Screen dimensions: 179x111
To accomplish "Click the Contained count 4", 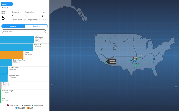I will point(13,16).
